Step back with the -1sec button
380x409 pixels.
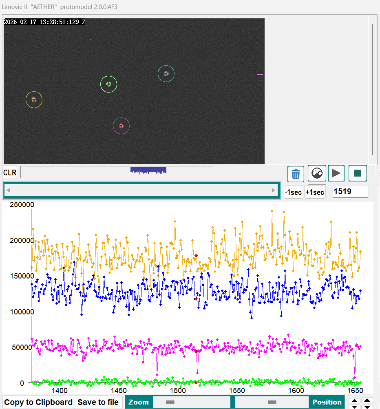tap(294, 192)
